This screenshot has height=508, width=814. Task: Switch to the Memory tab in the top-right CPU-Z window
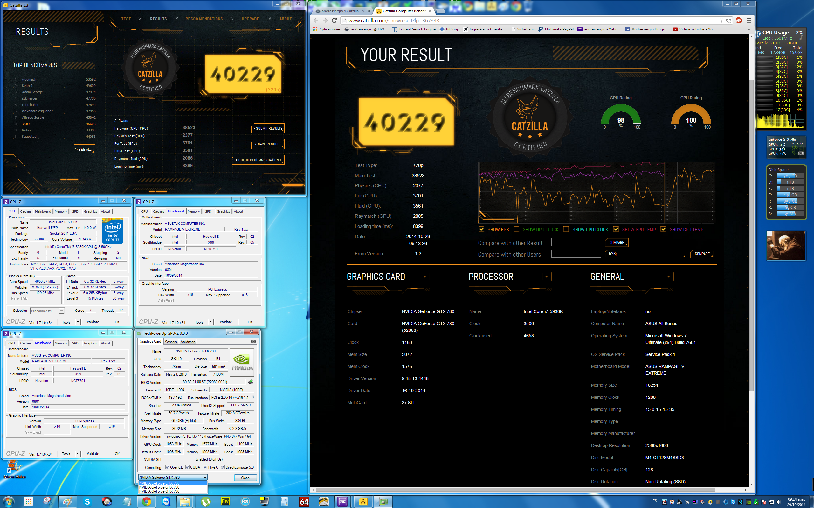194,211
